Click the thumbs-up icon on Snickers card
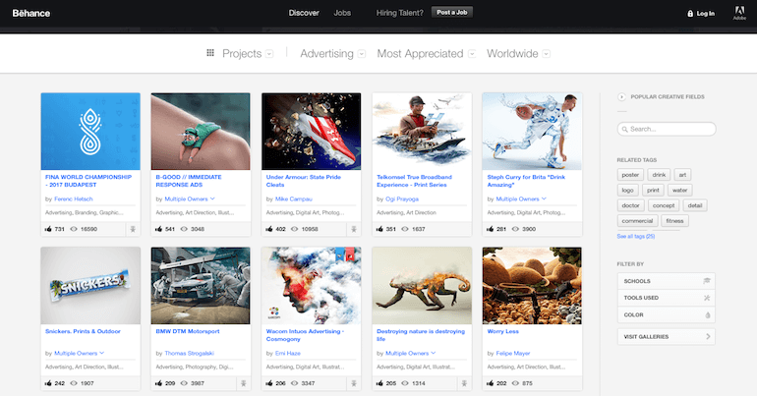This screenshot has height=396, width=757. pyautogui.click(x=48, y=383)
